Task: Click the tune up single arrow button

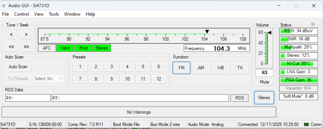Action: pyautogui.click(x=26, y=35)
